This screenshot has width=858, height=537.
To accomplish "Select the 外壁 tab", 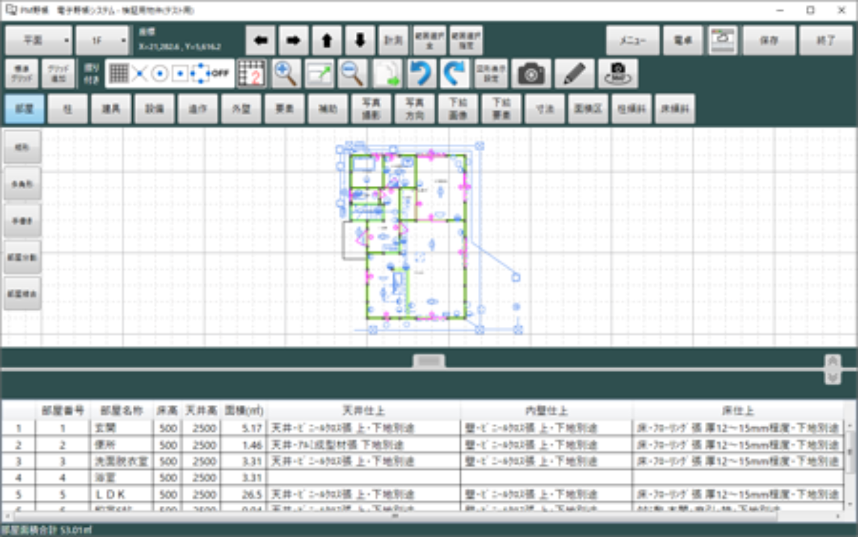I will [x=241, y=108].
